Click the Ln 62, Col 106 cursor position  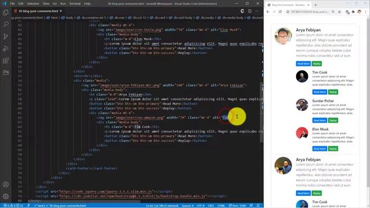[162, 206]
